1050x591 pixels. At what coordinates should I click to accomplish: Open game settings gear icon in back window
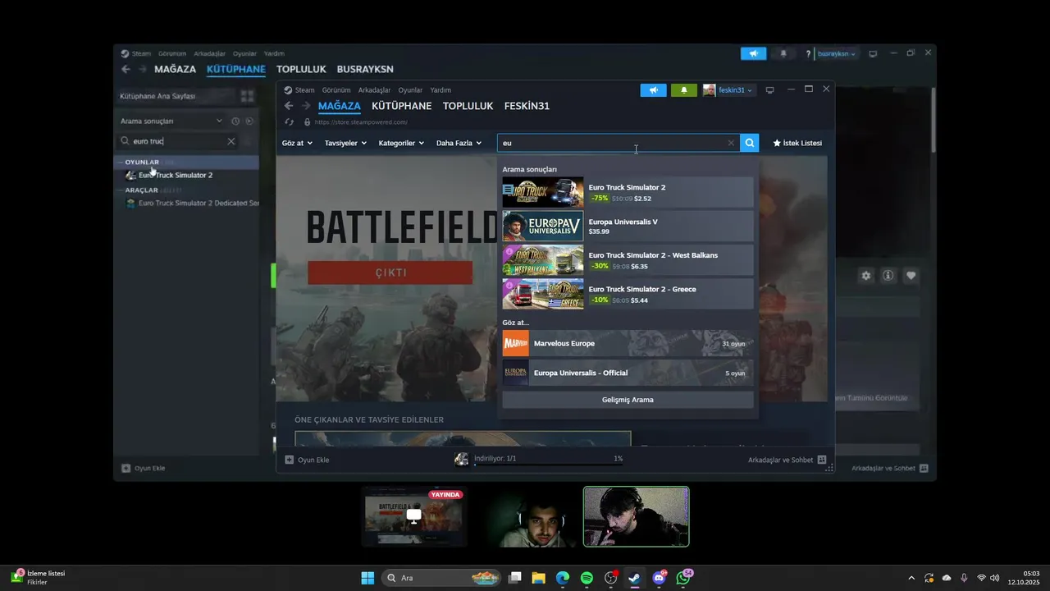tap(865, 276)
